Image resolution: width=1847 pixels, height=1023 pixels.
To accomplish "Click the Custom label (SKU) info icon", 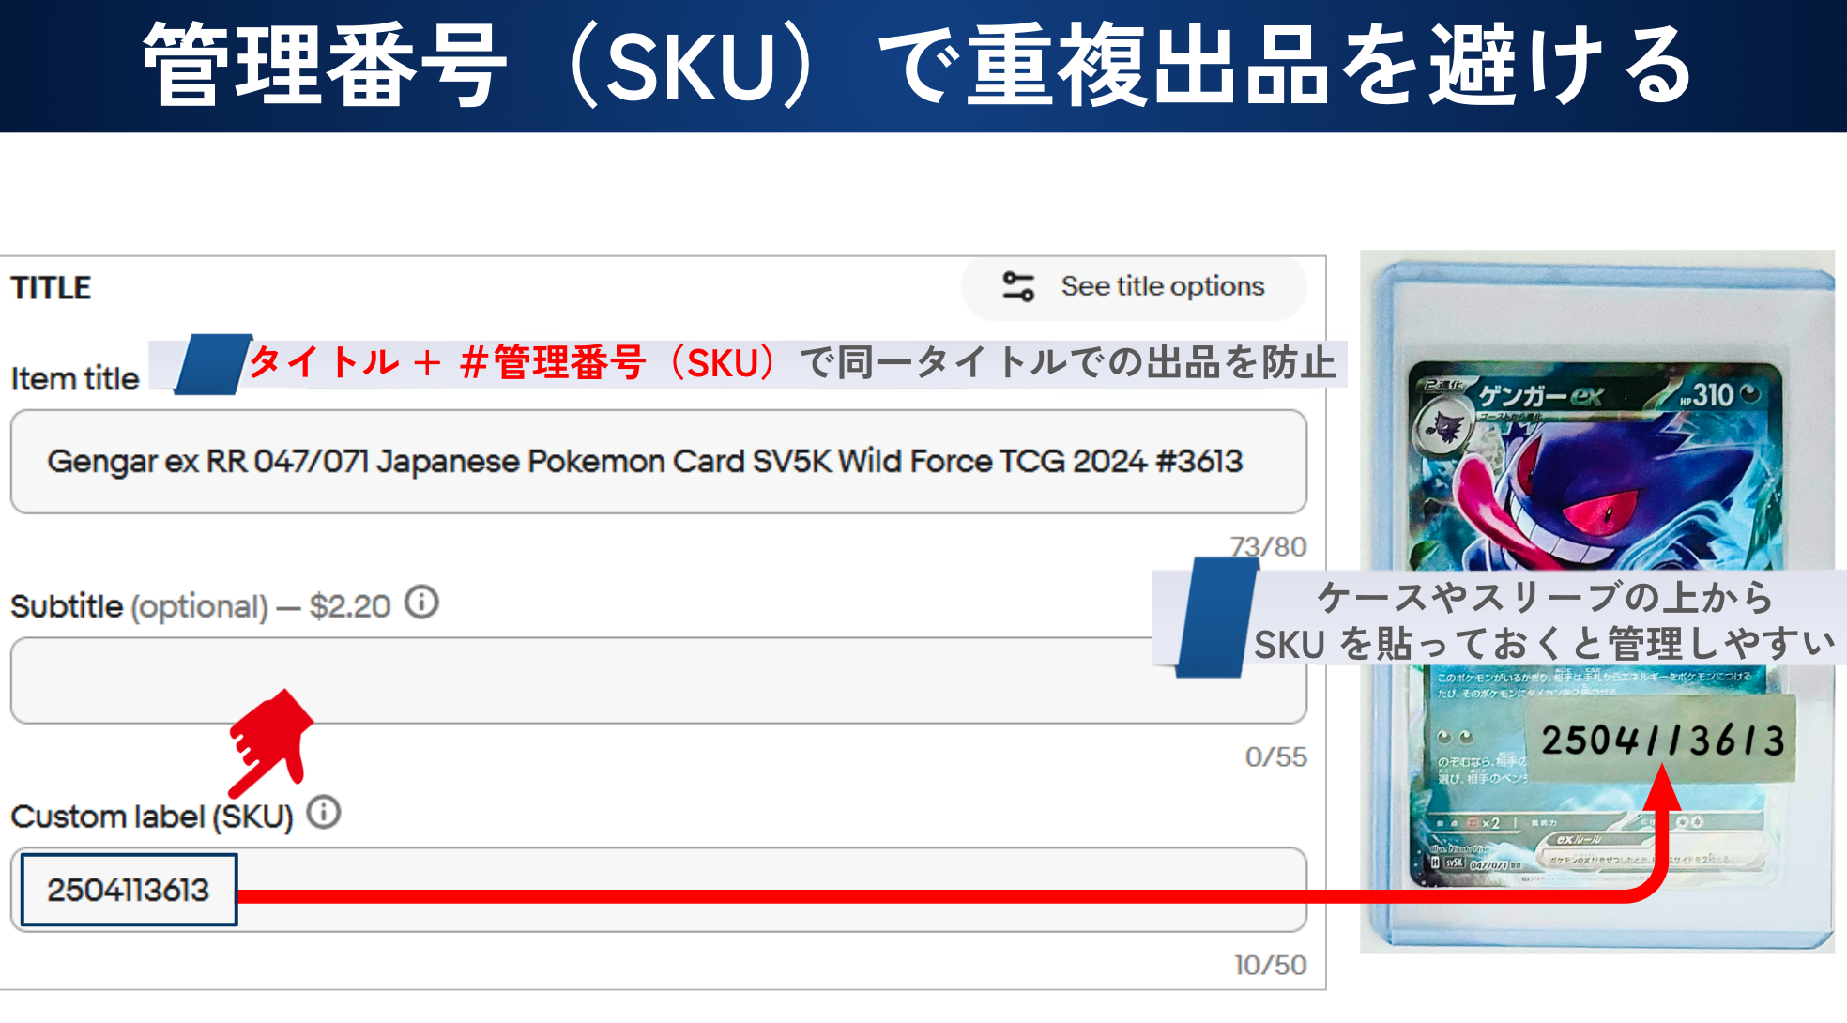I will point(324,812).
